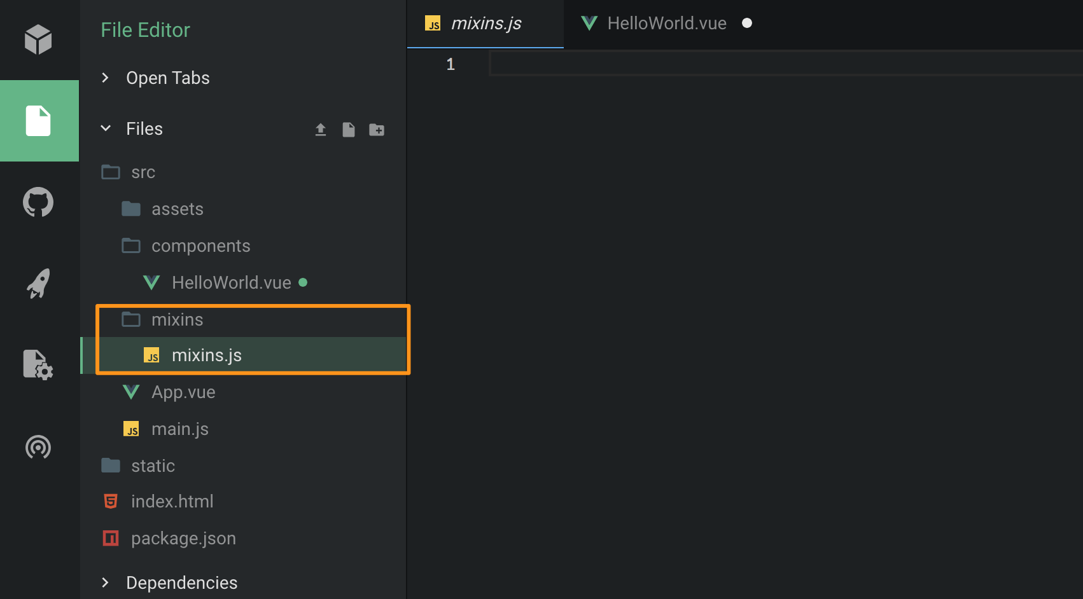Image resolution: width=1083 pixels, height=599 pixels.
Task: Open the Deployment rocket panel
Action: (x=38, y=284)
